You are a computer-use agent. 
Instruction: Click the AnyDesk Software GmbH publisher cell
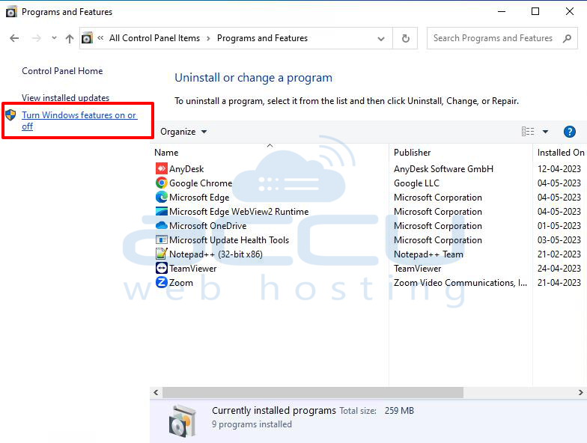tap(443, 169)
